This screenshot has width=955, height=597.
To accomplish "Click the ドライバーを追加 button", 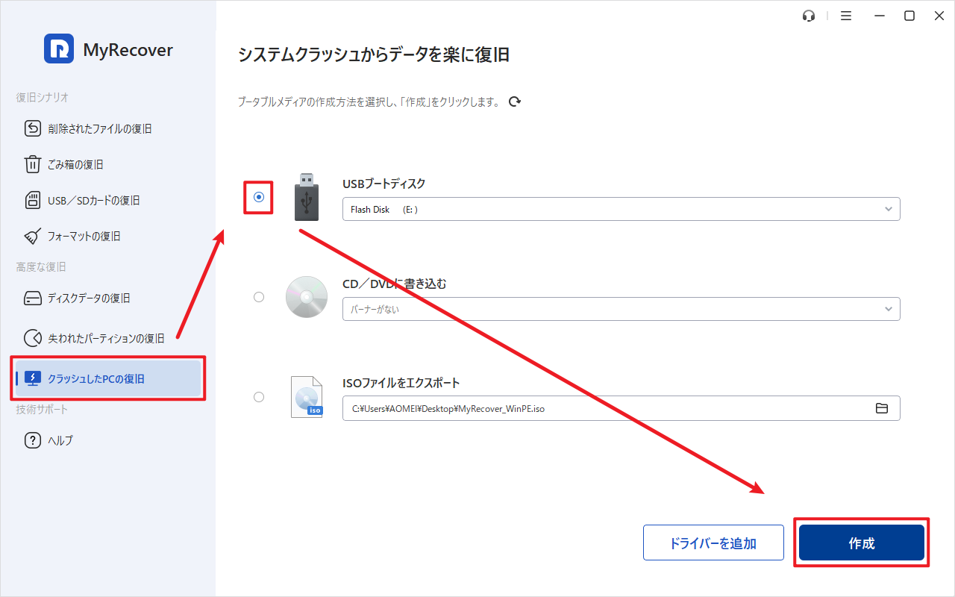I will (x=713, y=543).
